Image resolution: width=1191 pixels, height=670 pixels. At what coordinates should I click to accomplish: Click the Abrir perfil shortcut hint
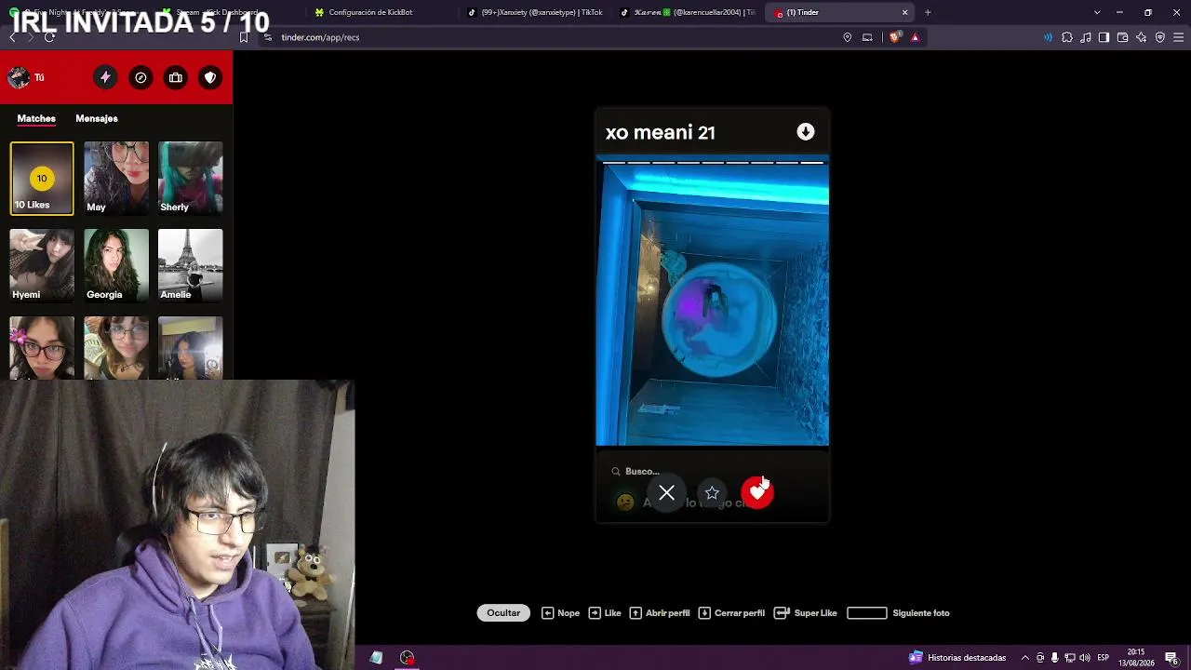pos(660,613)
